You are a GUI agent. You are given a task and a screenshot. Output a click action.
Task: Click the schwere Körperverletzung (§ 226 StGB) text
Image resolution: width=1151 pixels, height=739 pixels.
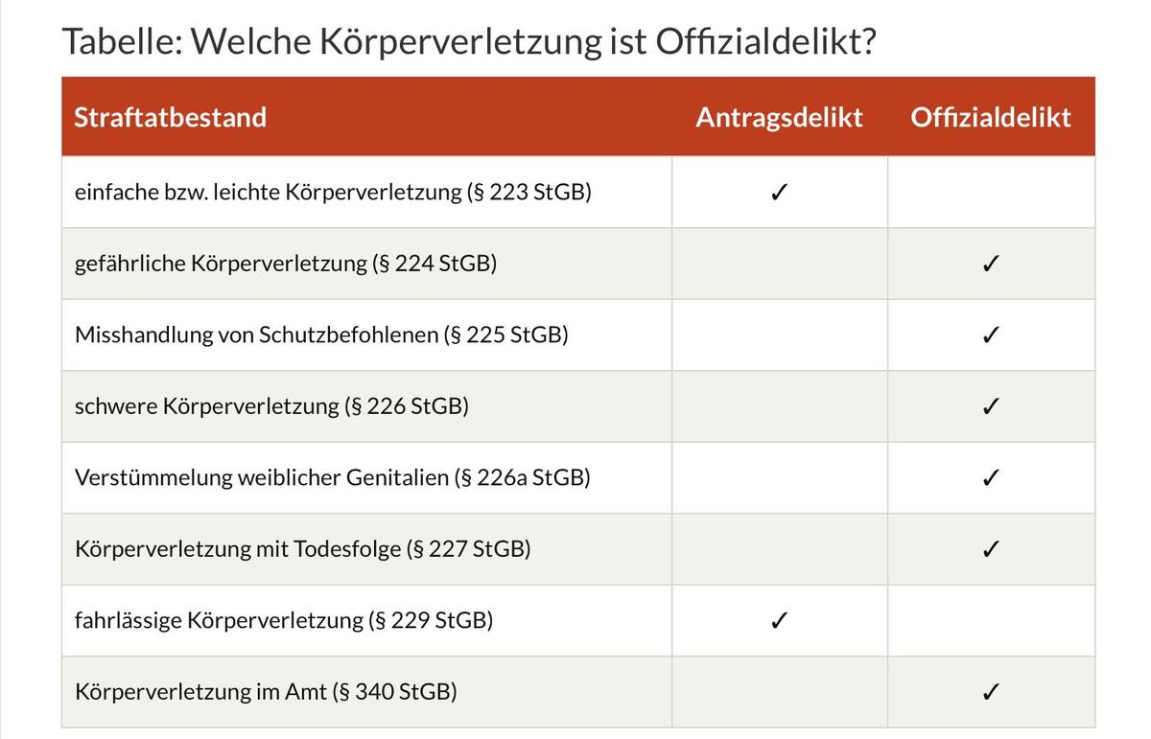tap(271, 406)
